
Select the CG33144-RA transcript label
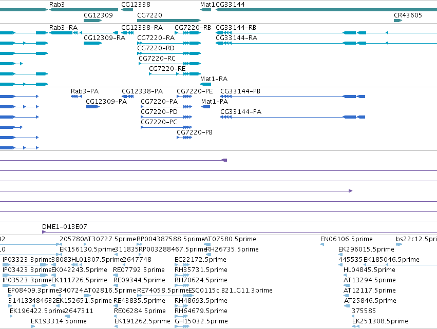(x=236, y=38)
